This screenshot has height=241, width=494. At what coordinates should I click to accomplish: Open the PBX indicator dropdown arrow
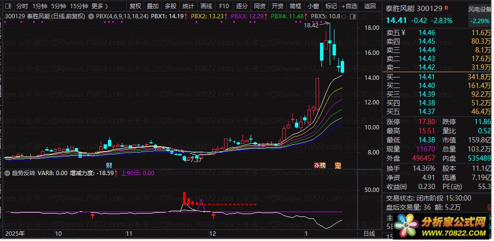[91, 16]
